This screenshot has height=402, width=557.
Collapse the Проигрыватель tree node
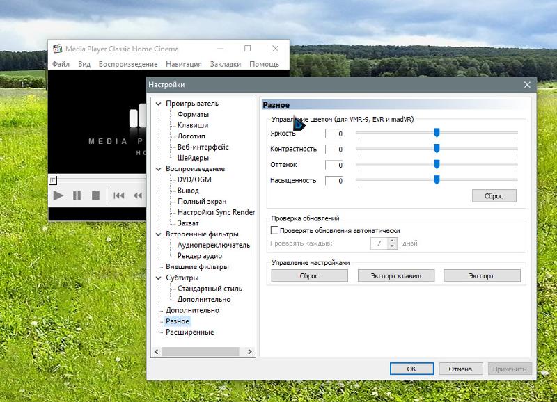pyautogui.click(x=159, y=104)
